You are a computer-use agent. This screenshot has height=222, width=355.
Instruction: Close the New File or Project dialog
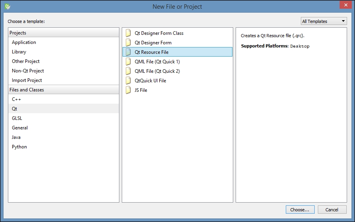346,5
